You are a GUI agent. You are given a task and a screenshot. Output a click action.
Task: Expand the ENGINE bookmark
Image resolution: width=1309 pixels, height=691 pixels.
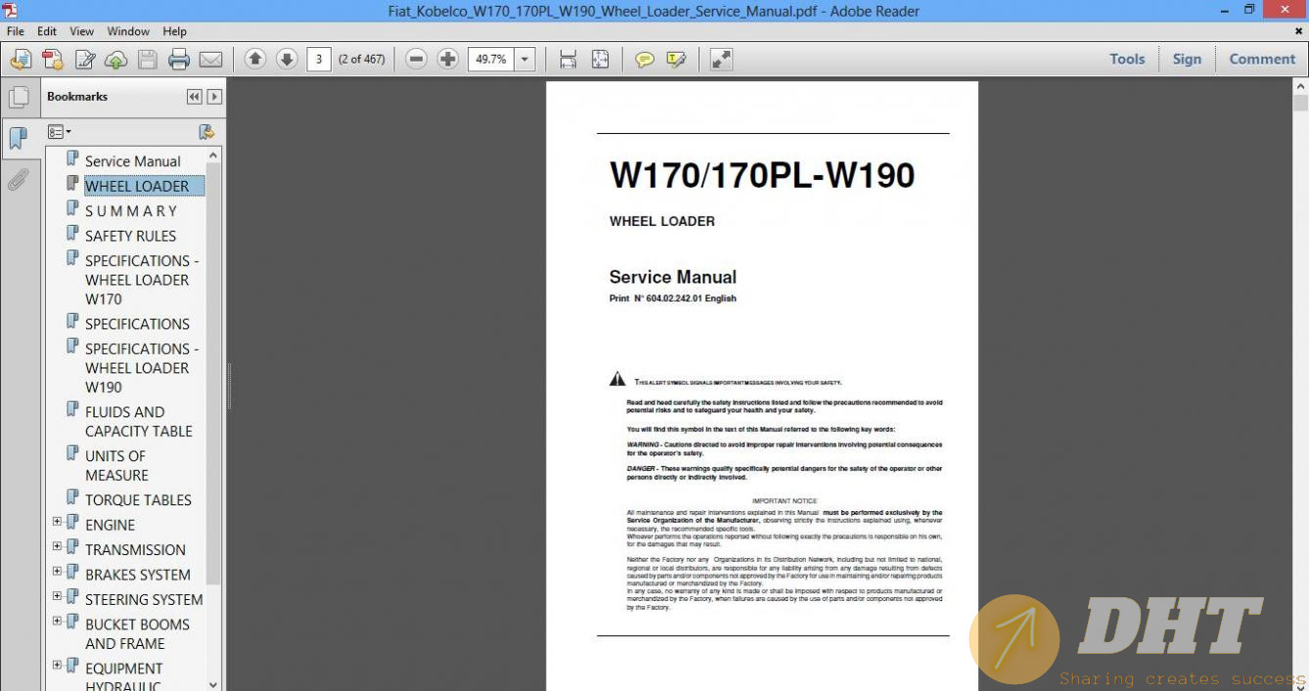click(57, 522)
